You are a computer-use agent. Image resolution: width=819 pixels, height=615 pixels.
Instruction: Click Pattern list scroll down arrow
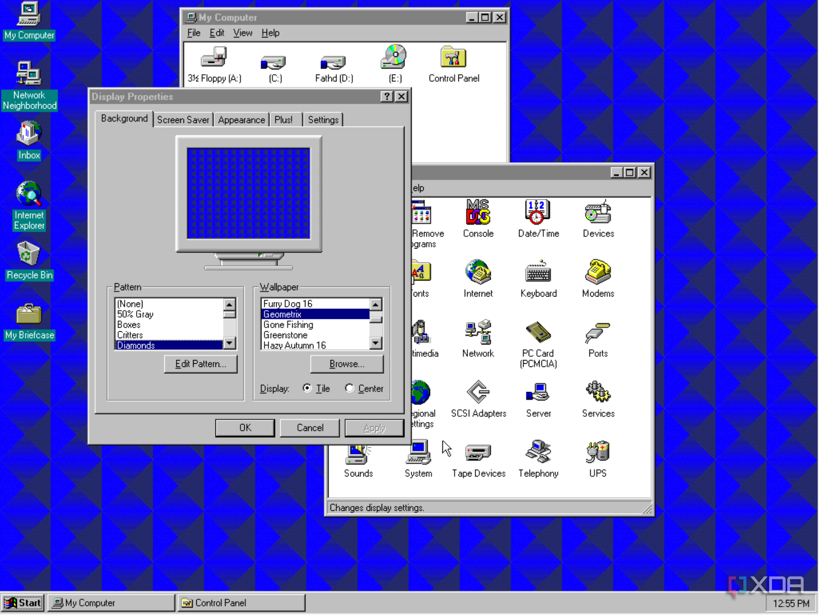click(x=230, y=343)
